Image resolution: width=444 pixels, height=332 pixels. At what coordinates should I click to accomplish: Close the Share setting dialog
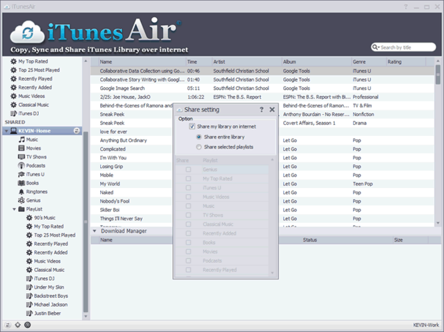pos(272,109)
